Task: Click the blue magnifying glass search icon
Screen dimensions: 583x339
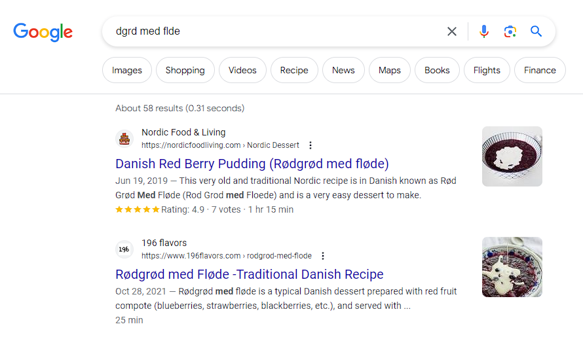Action: [536, 31]
